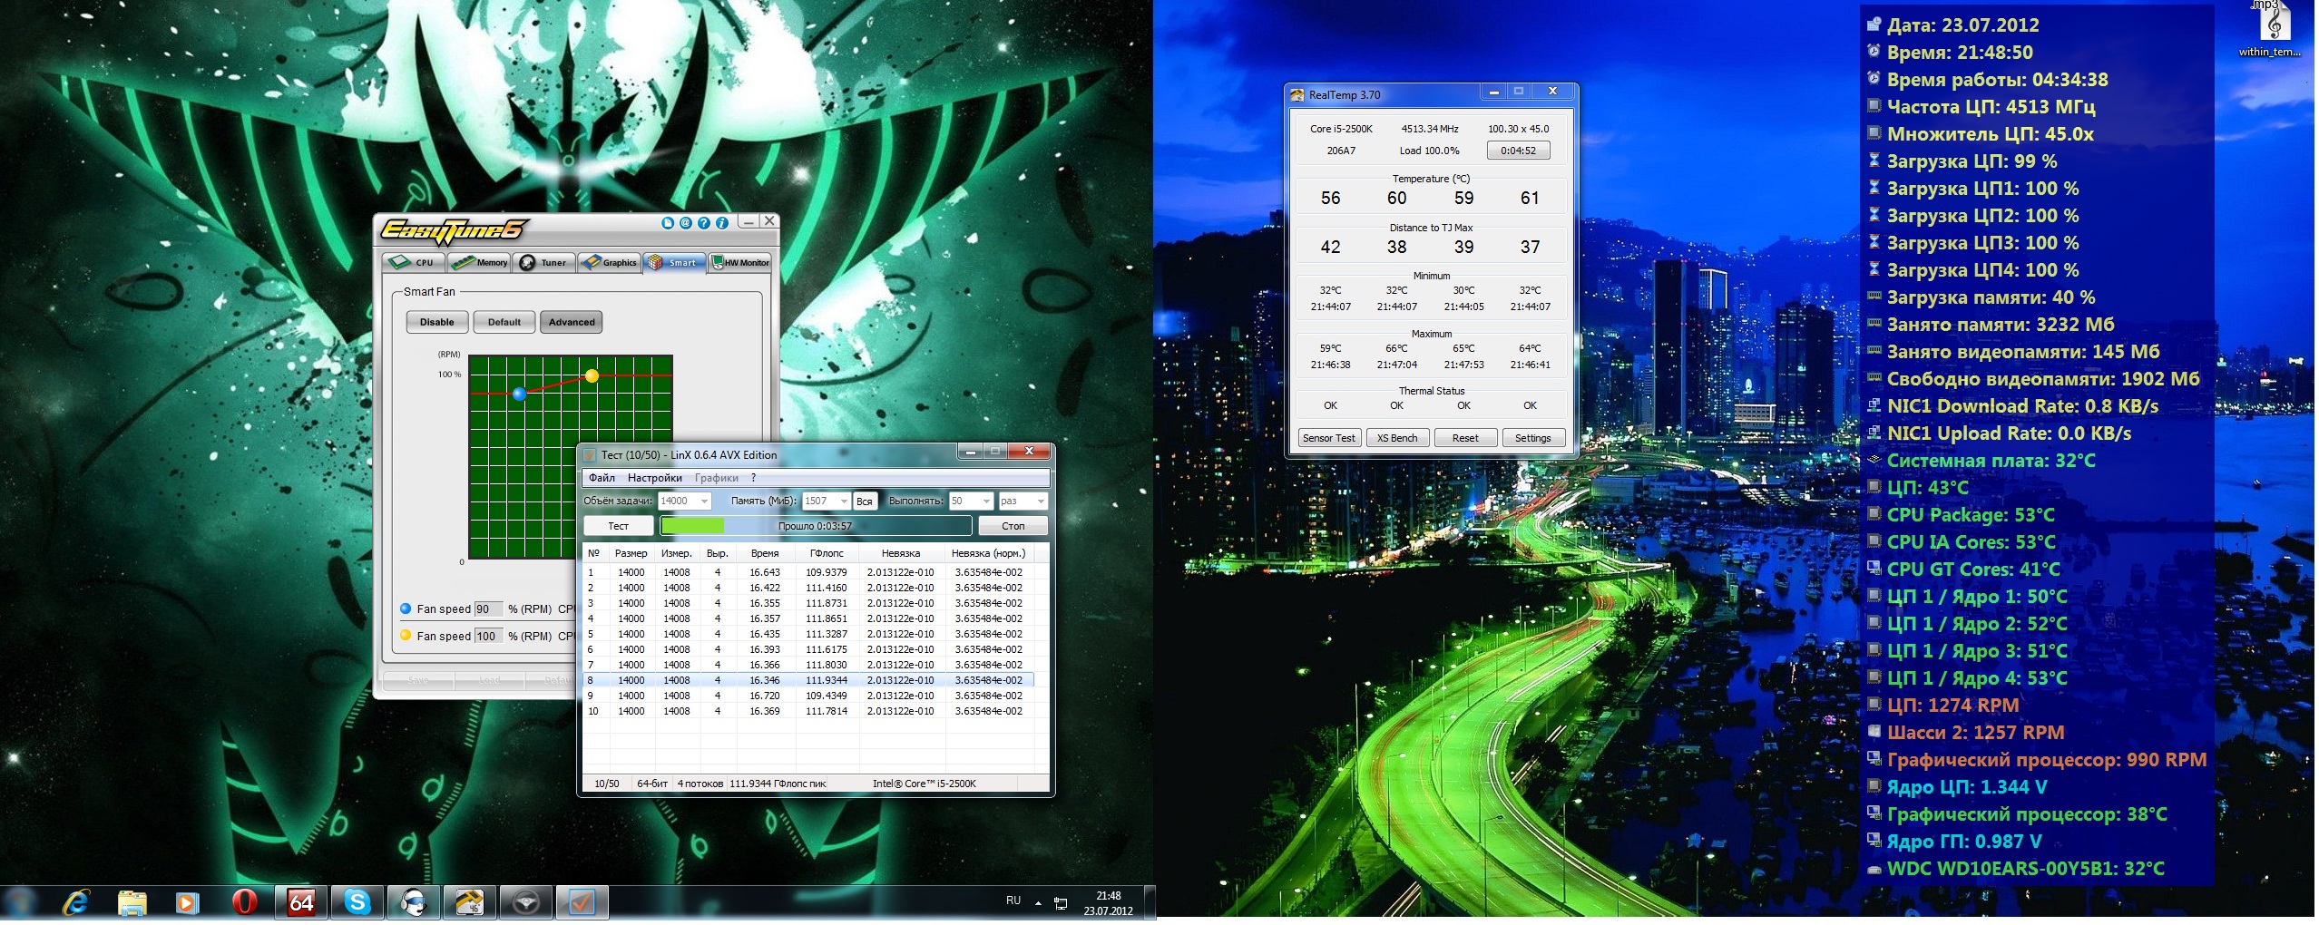
Task: Expand the Память (МиБ) dropdown in LinX
Action: 844,501
